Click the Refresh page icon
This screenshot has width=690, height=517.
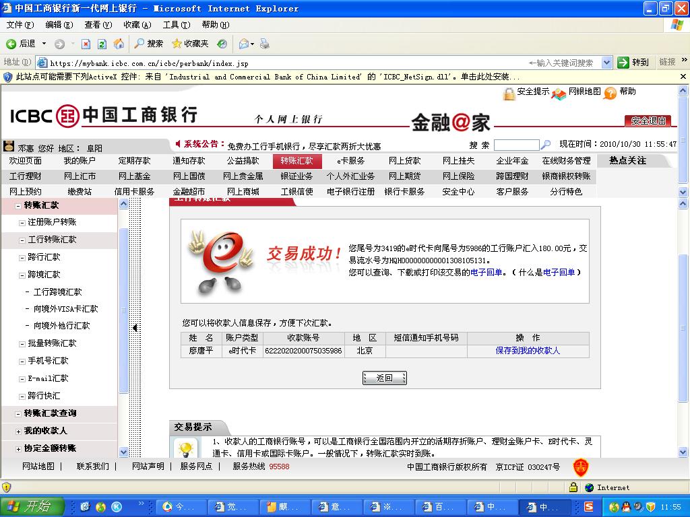[102, 44]
